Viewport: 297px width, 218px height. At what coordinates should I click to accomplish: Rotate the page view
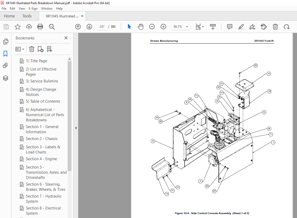(287, 27)
